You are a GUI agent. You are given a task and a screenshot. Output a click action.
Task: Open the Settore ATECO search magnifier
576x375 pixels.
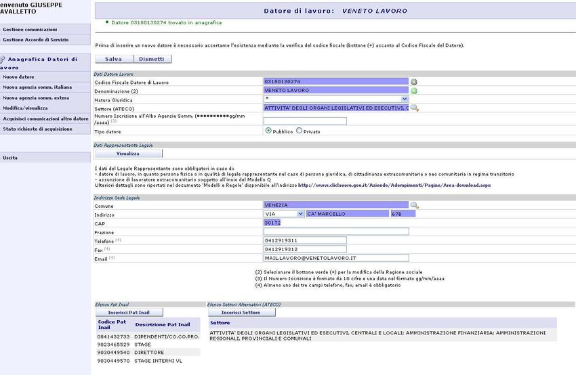coord(415,108)
